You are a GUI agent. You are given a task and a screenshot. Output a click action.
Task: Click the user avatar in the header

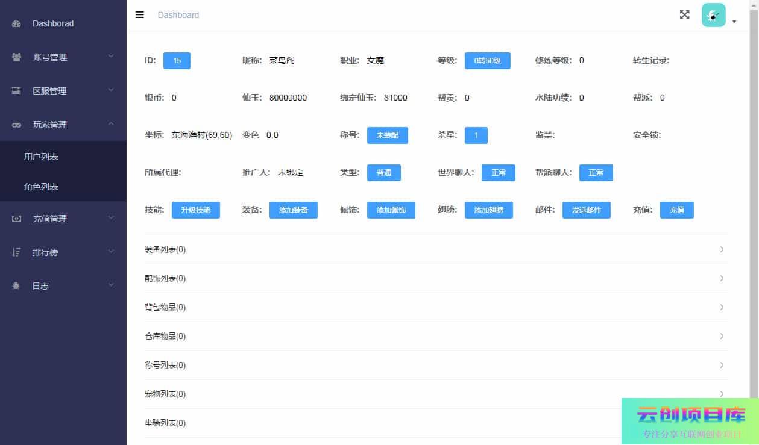pos(713,15)
